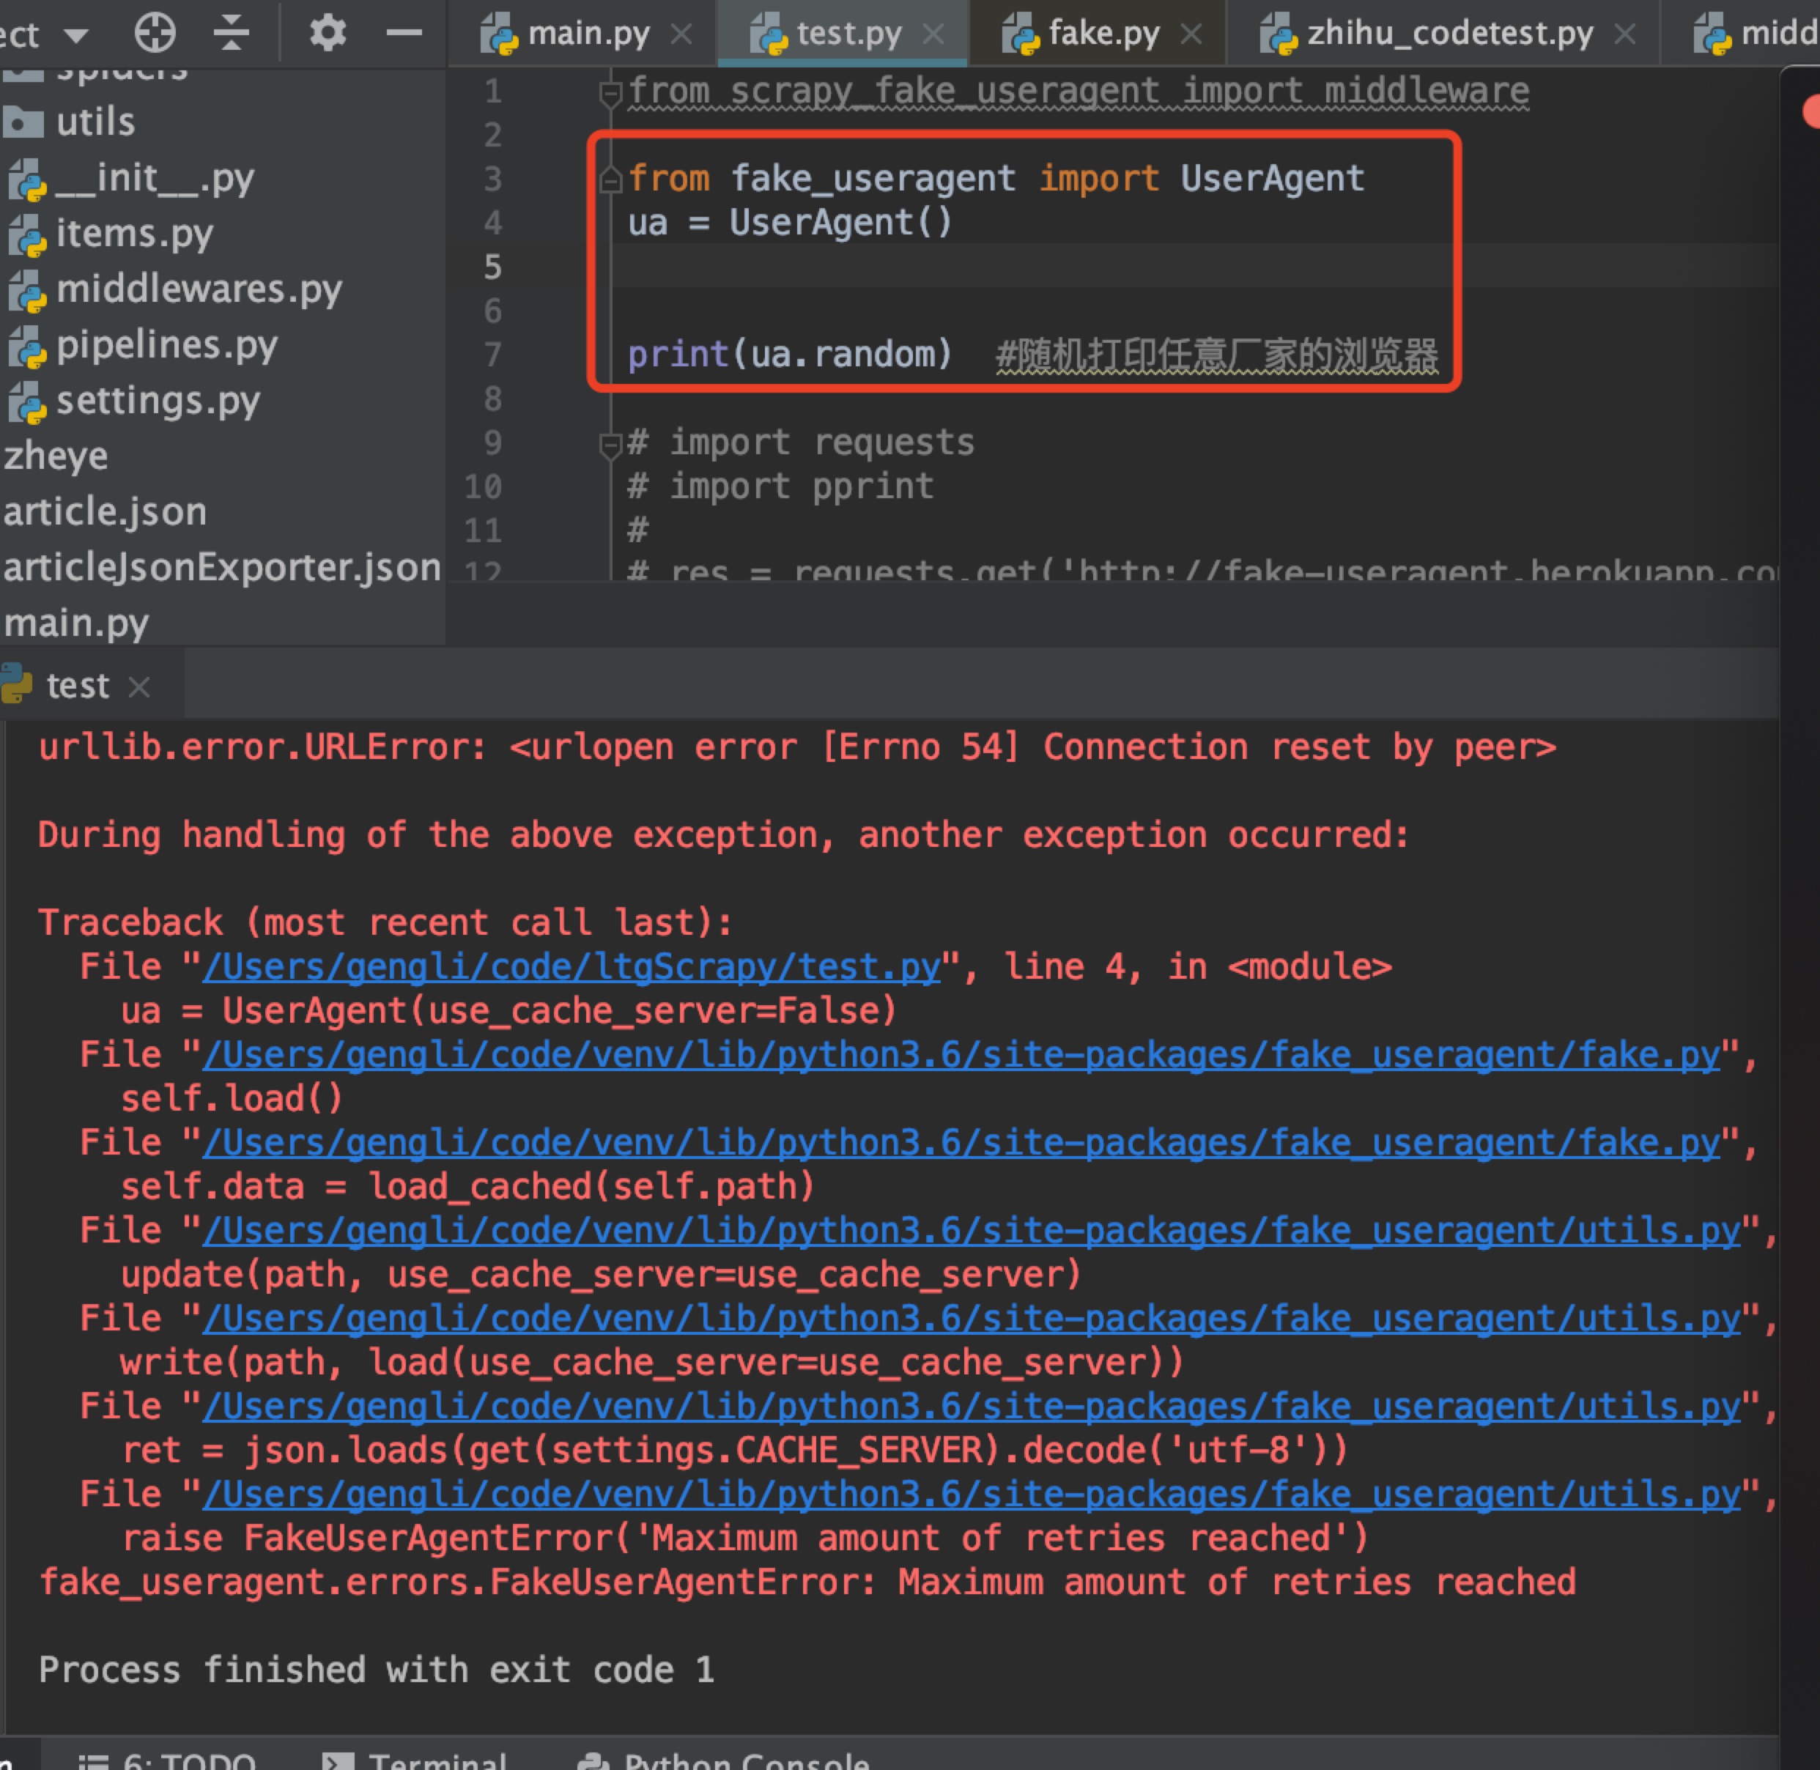Close the test.py editor tab
This screenshot has height=1770, width=1820.
point(933,34)
